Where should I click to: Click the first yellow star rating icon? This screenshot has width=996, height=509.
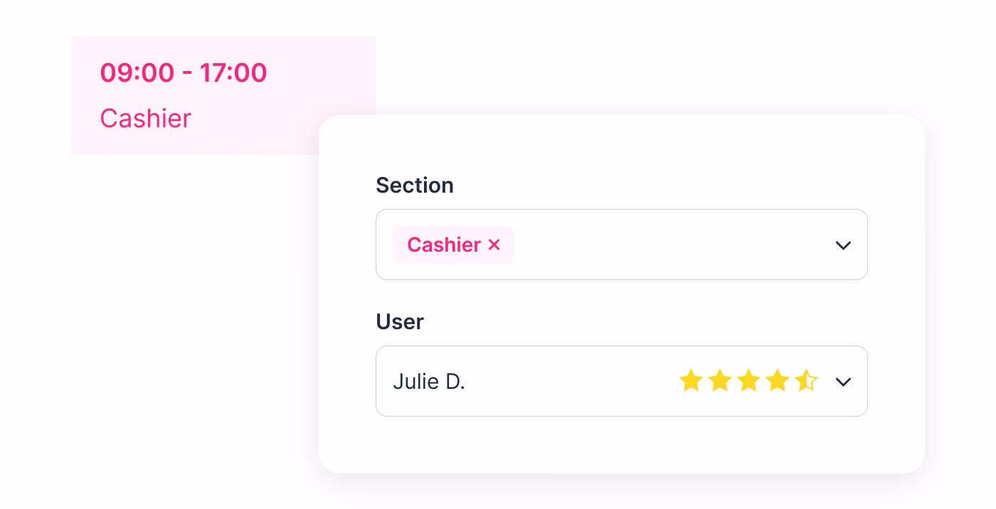(x=691, y=381)
